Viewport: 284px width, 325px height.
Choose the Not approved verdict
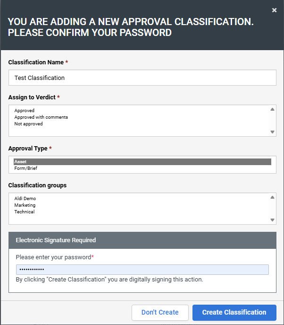tap(28, 124)
